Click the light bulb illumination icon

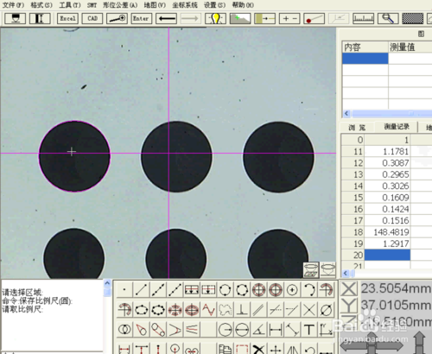click(215, 19)
